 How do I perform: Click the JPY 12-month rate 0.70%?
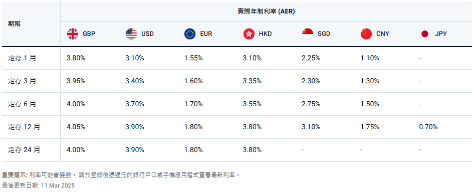tap(428, 127)
